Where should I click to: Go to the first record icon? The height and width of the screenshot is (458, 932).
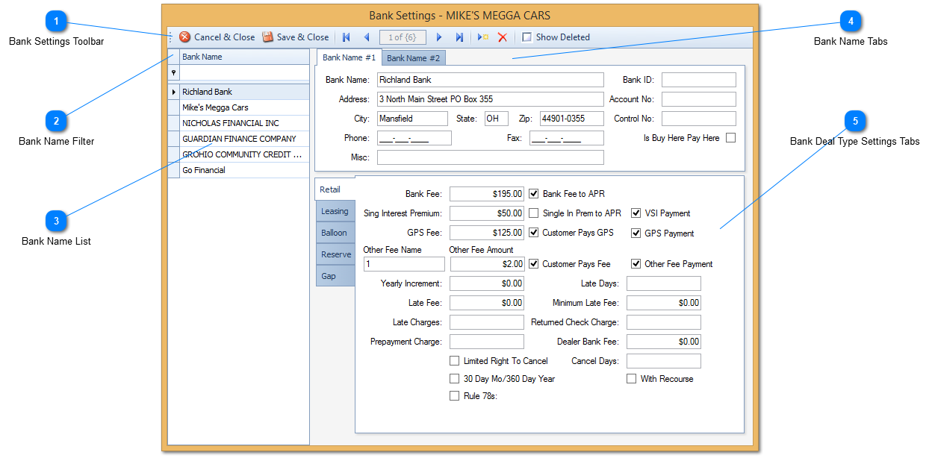pyautogui.click(x=347, y=37)
